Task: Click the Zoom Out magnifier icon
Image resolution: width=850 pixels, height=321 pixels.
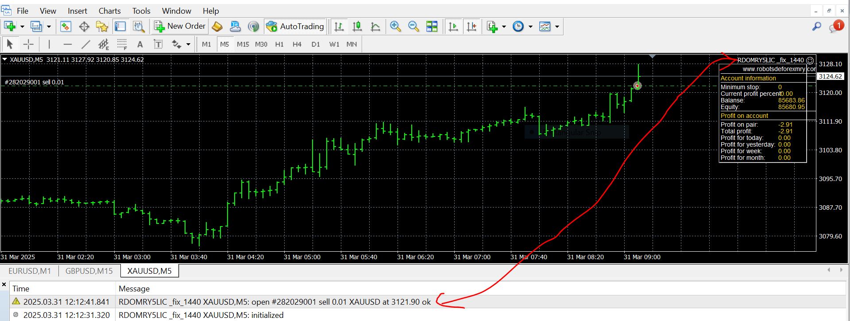Action: pos(413,26)
